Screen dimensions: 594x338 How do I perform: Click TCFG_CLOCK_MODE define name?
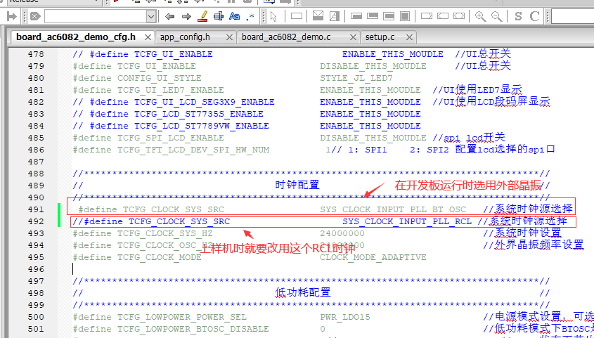(x=159, y=257)
